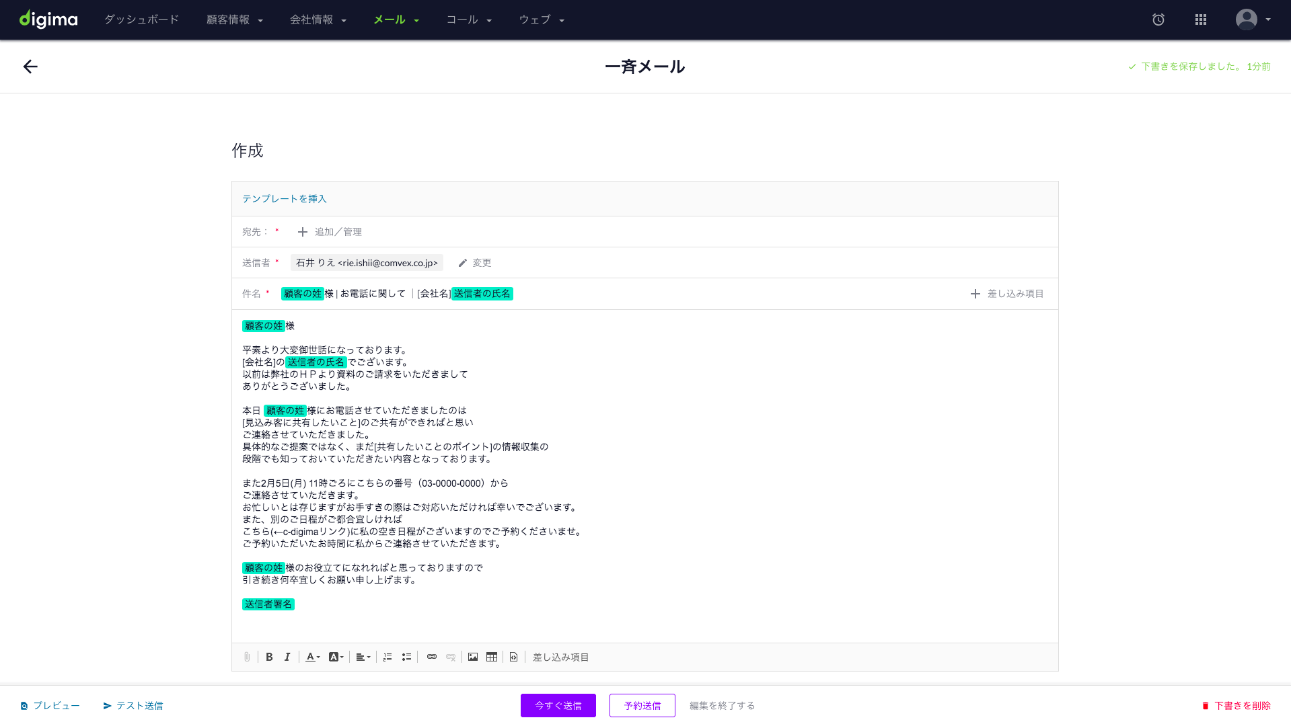Insert a bulleted list
The image size is (1291, 726).
pyautogui.click(x=406, y=657)
